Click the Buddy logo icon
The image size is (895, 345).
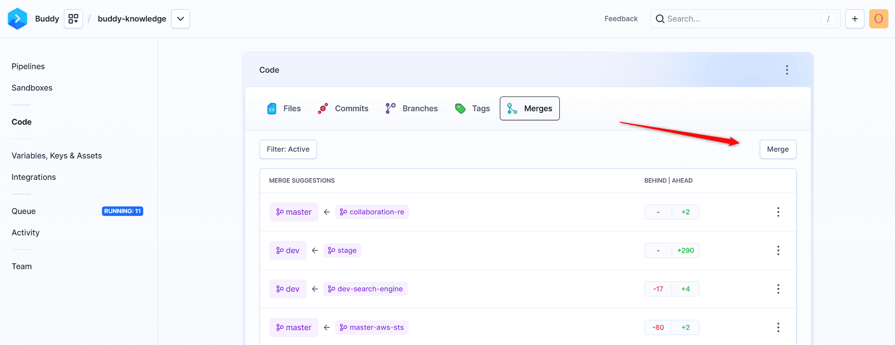pos(18,19)
